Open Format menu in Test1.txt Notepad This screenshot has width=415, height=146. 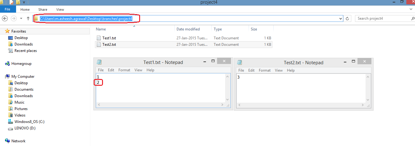124,70
